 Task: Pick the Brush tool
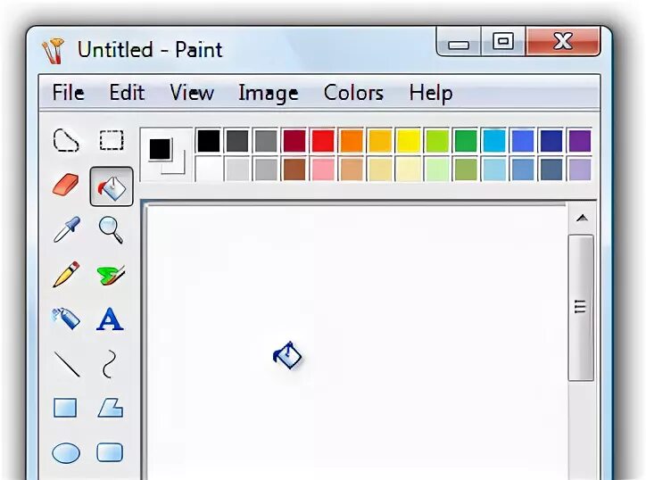click(x=111, y=275)
